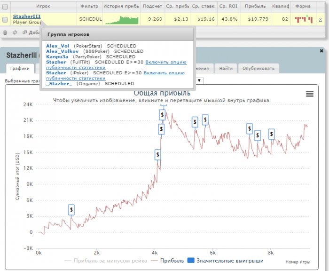The height and width of the screenshot is (271, 329).
Task: Click the trash delete icon
Action: (x=5, y=32)
